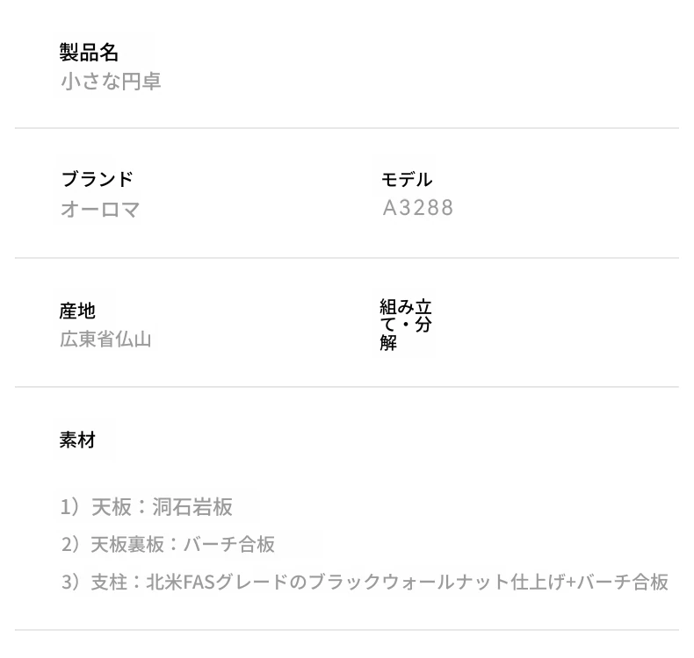Select the product name 小さな円卓
Image resolution: width=694 pixels, height=658 pixels.
[x=111, y=82]
